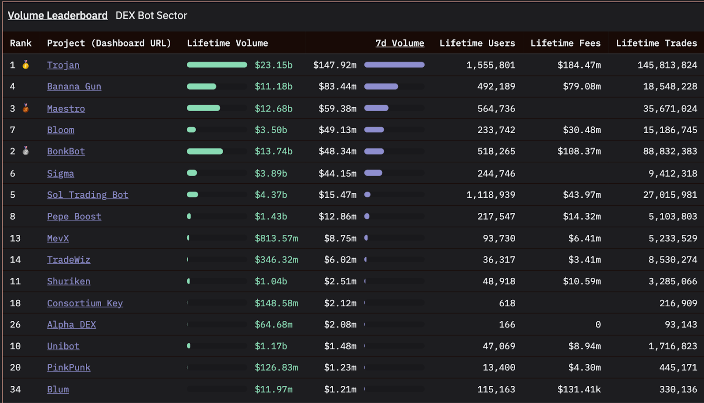
Task: Click BonkBot's green lifetime volume bar
Action: (205, 151)
